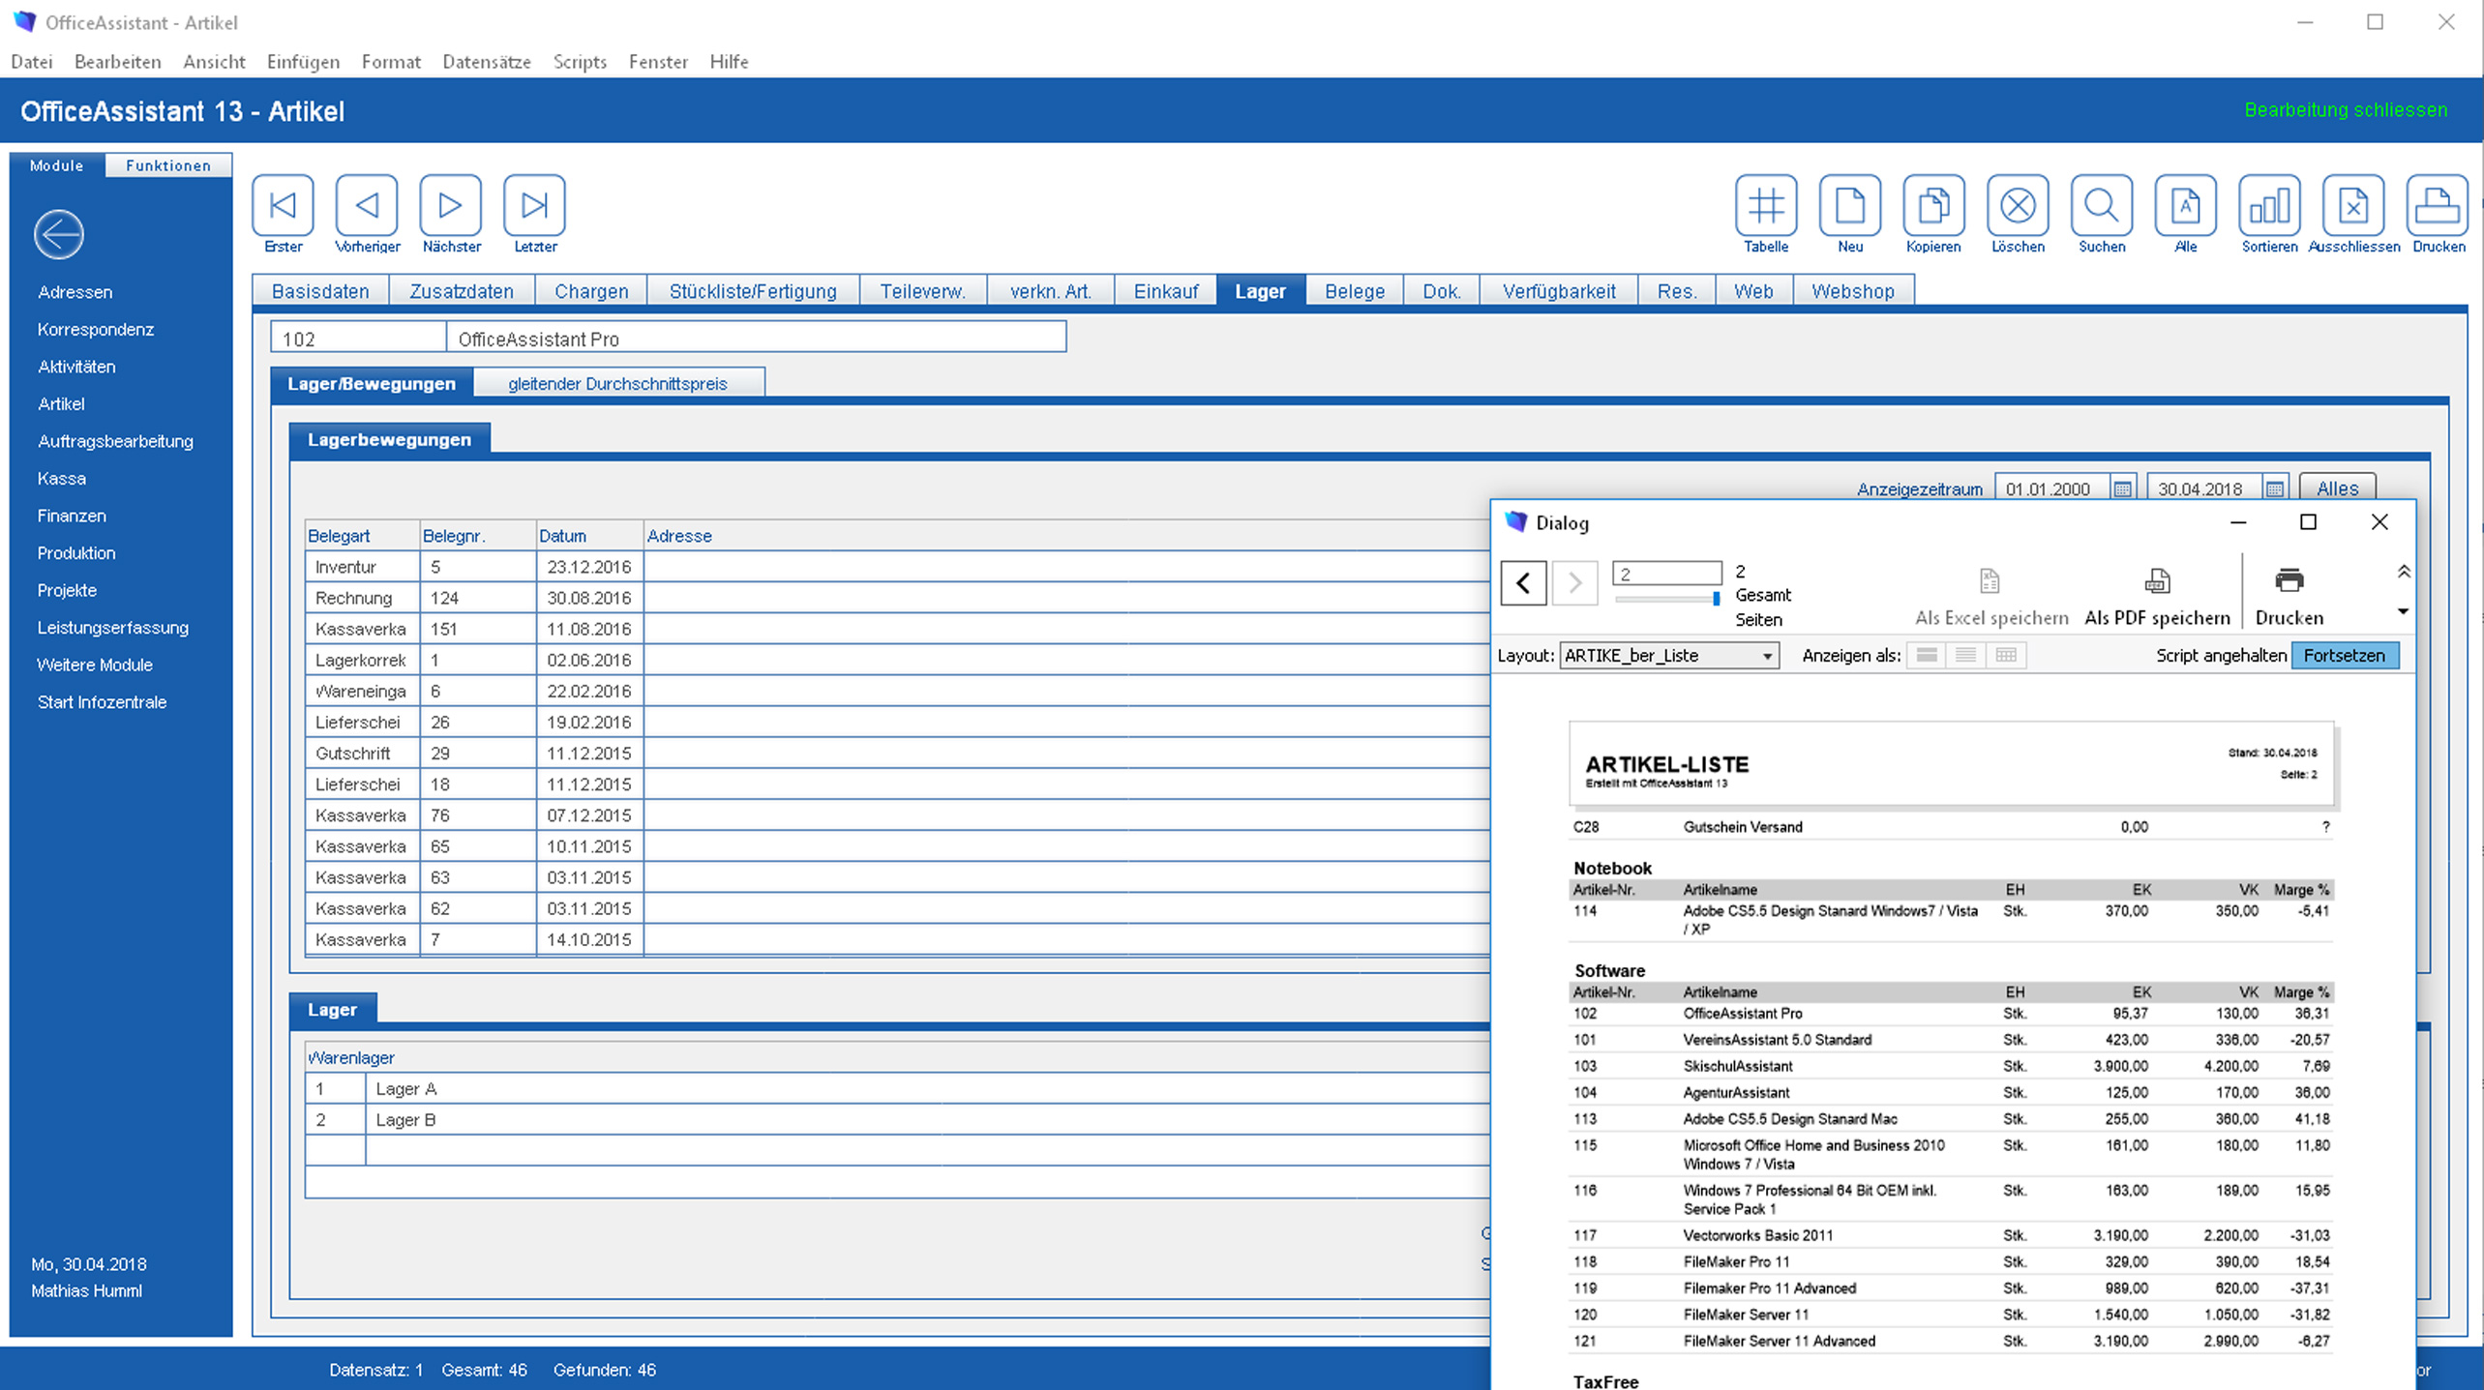Image resolution: width=2484 pixels, height=1390 pixels.
Task: Click the page number field in dialog
Action: tap(1666, 574)
